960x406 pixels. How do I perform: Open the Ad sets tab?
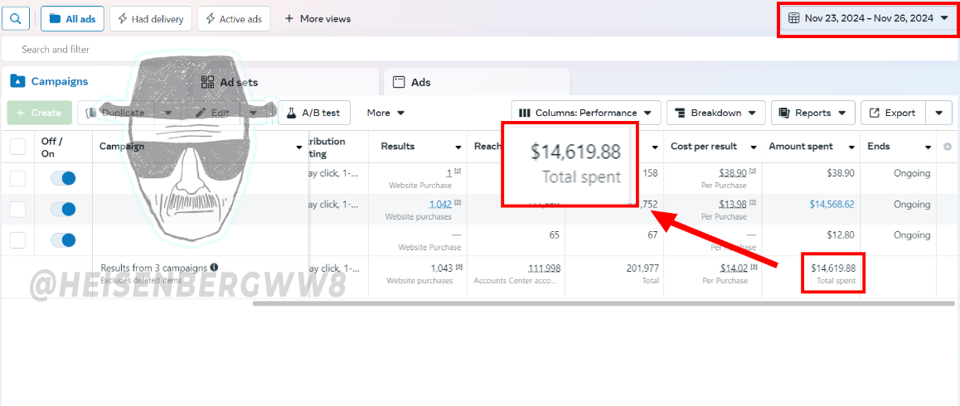coord(230,82)
